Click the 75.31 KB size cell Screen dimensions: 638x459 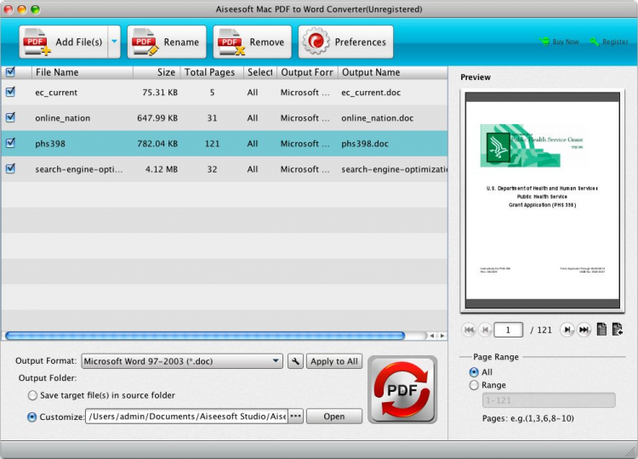click(x=160, y=93)
